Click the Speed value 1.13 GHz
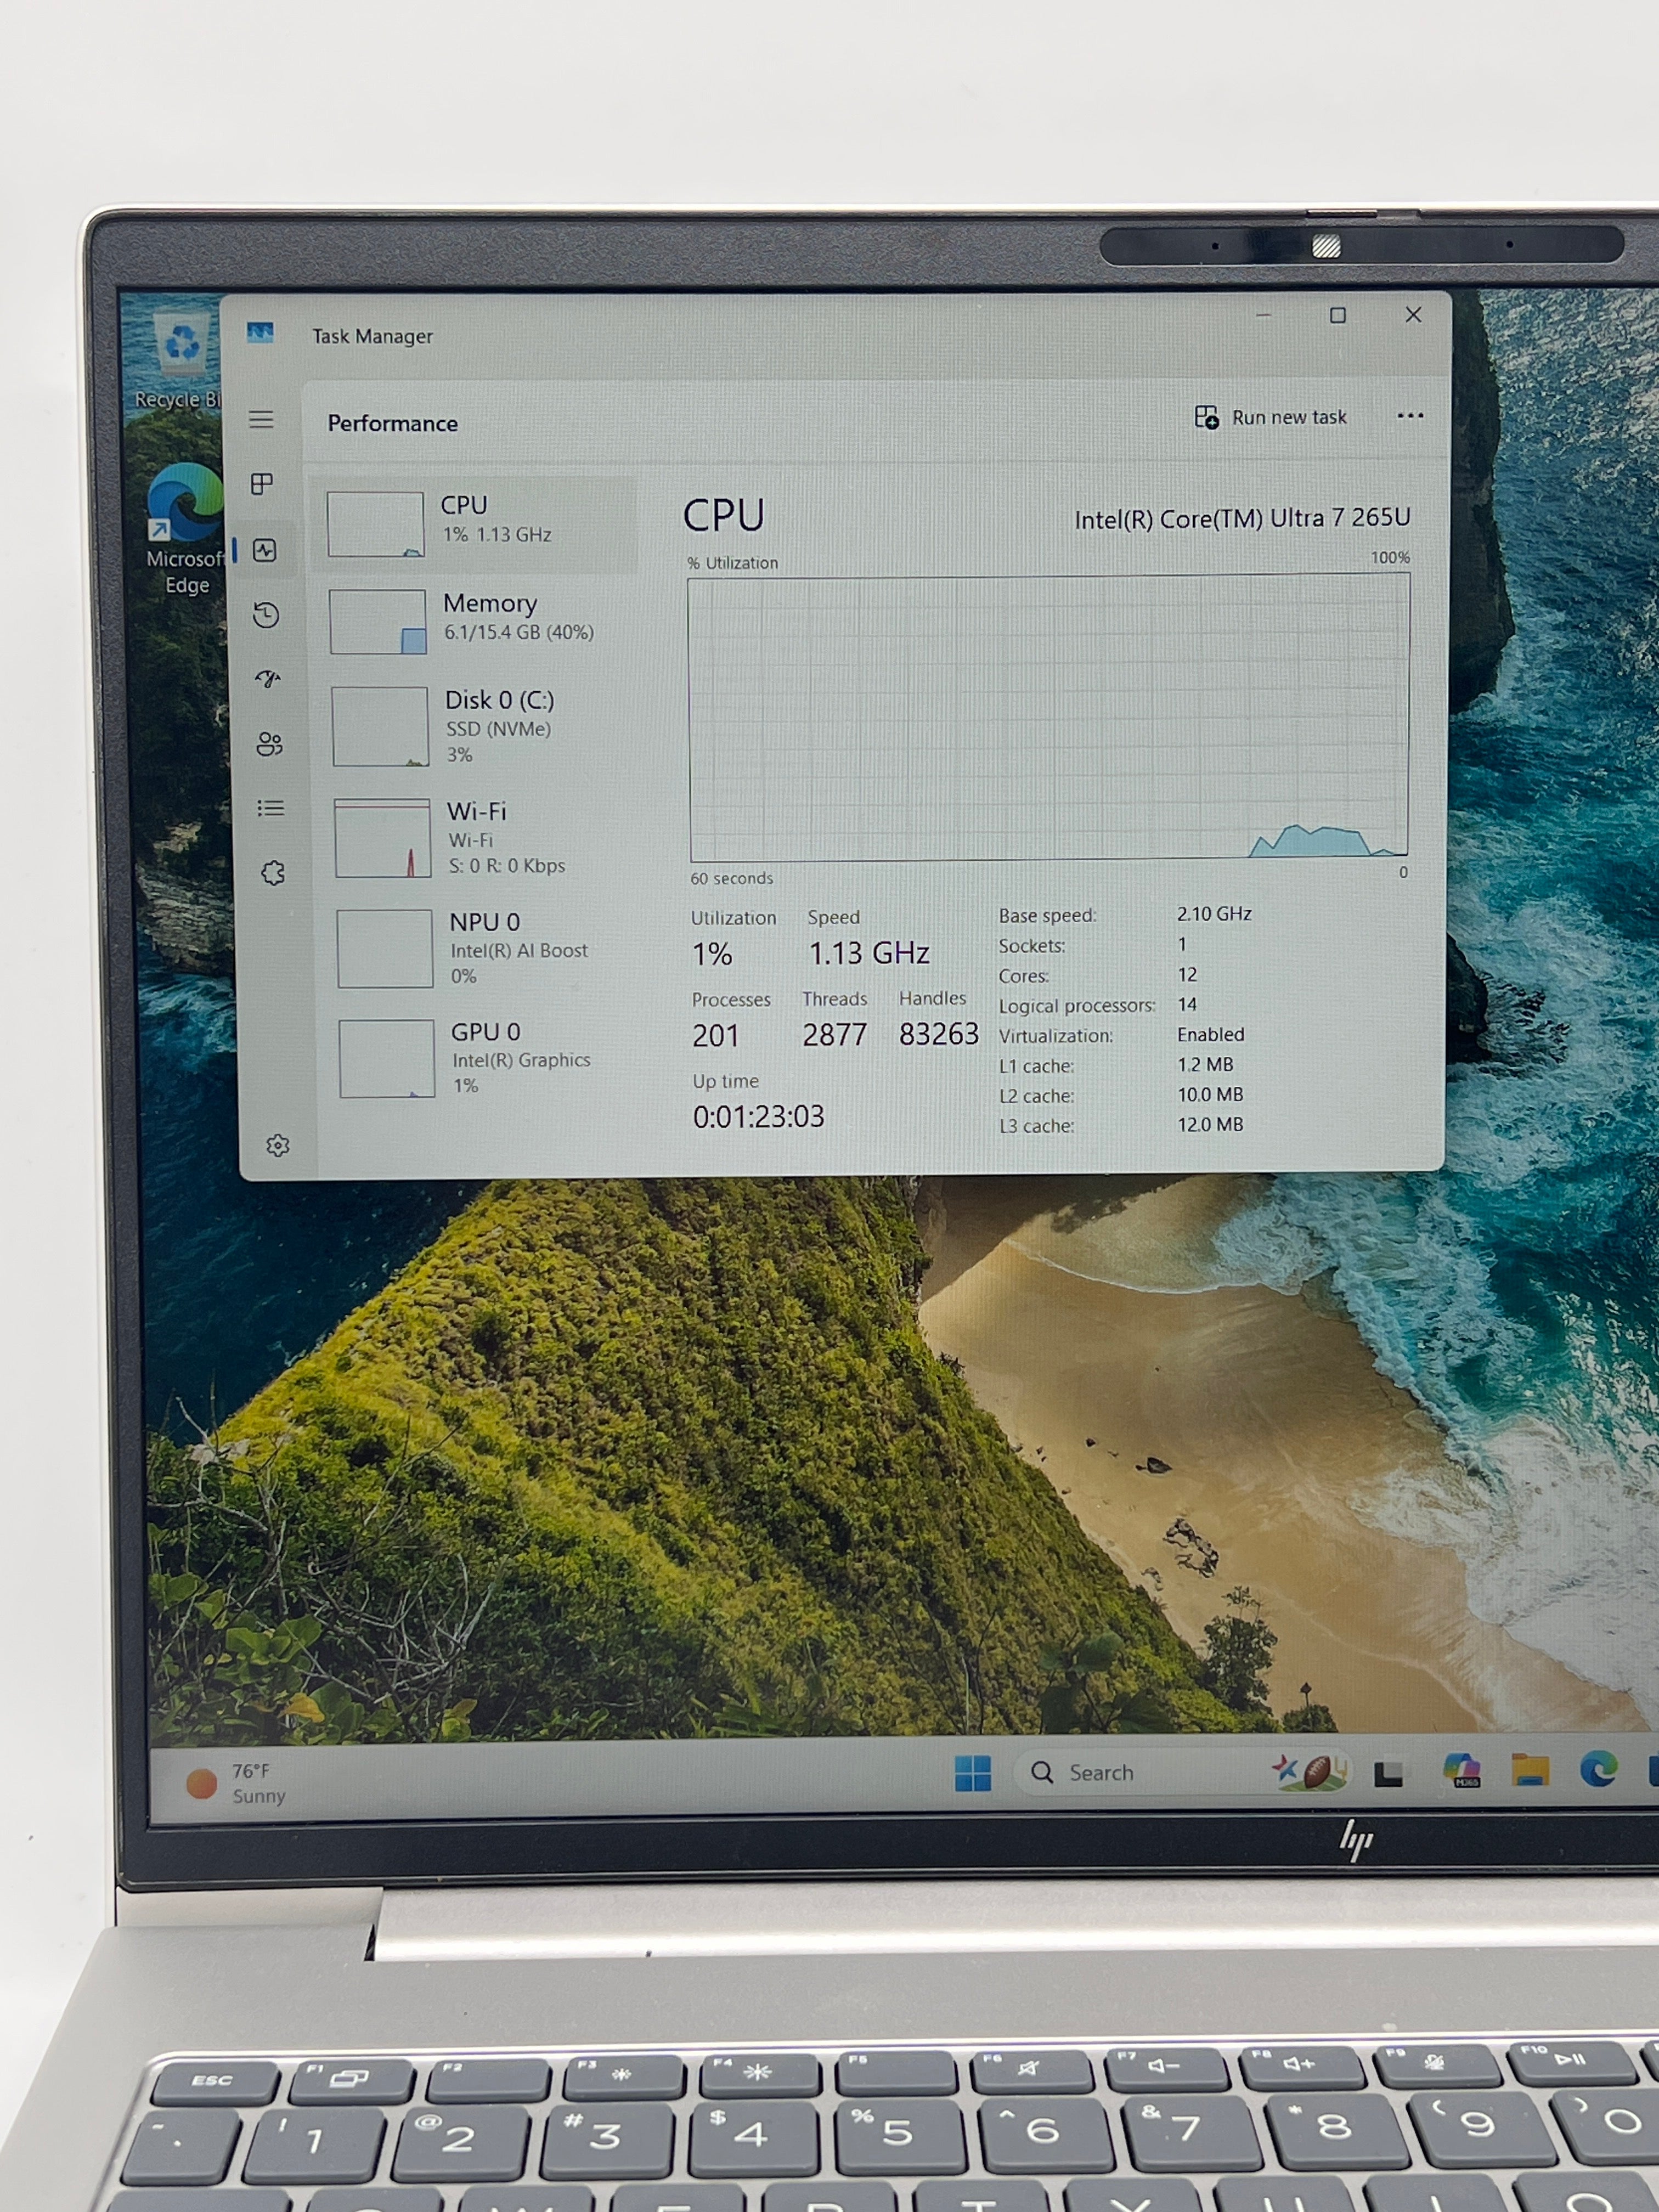The height and width of the screenshot is (2212, 1659). tap(869, 953)
